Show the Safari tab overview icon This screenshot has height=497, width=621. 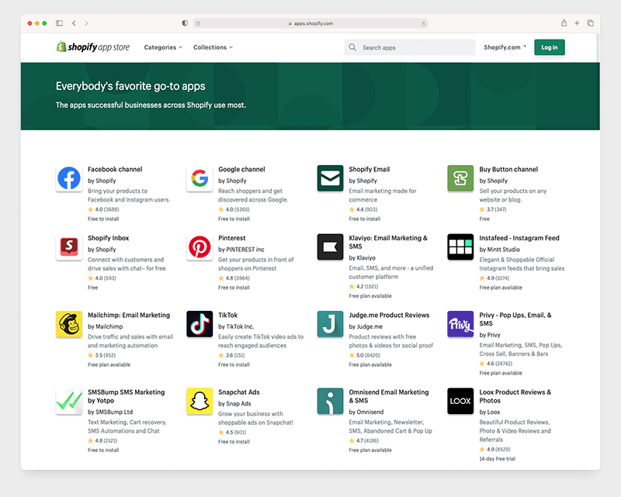(591, 23)
